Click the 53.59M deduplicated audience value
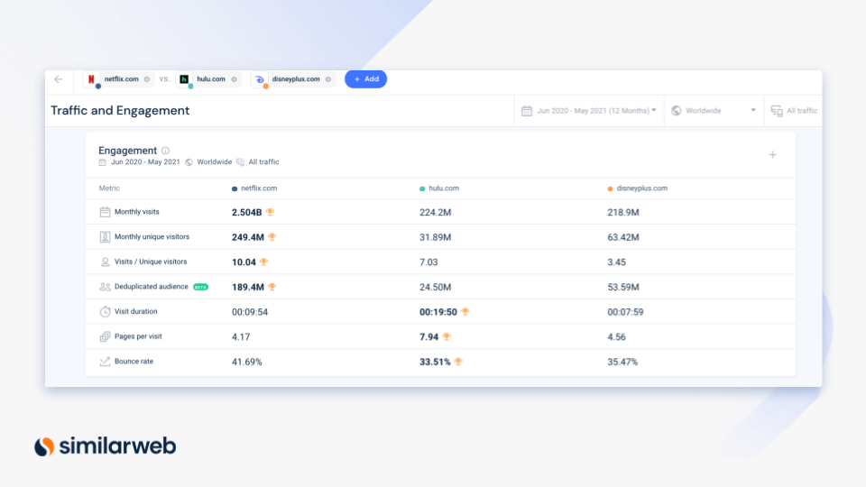 point(623,287)
